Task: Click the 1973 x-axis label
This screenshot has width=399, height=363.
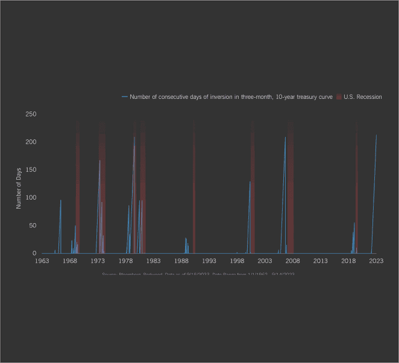Action: (98, 261)
